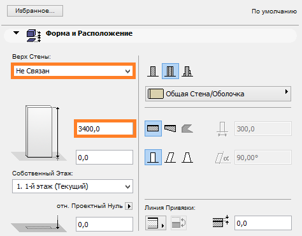
Task: Click the reference line offset field
Action: point(263,223)
